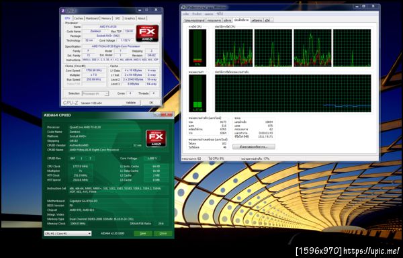Open the About tab in CPU-Z
The height and width of the screenshot is (258, 403).
click(141, 19)
